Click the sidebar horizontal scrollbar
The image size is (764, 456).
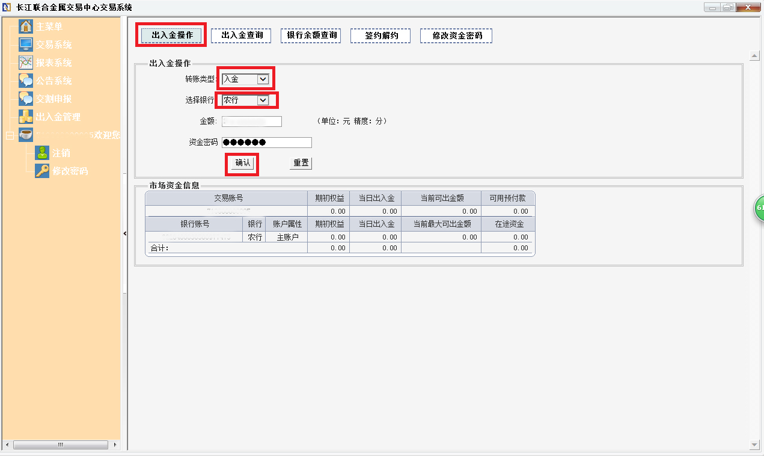[x=60, y=445]
